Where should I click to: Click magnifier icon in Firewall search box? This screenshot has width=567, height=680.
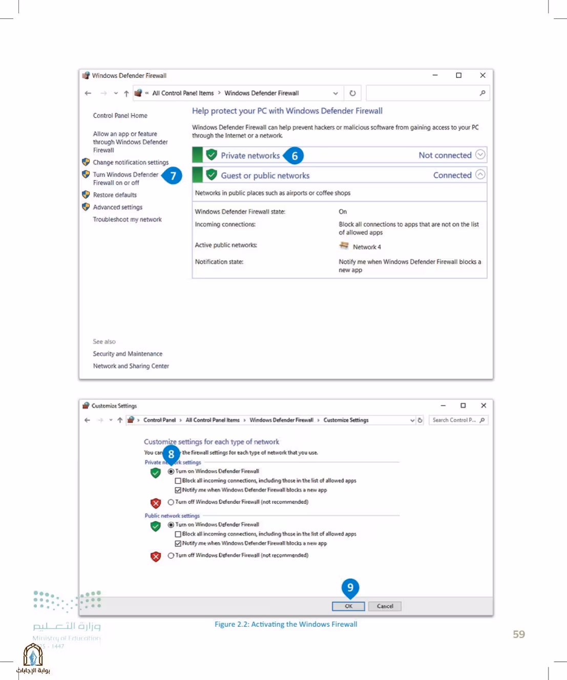(x=482, y=93)
